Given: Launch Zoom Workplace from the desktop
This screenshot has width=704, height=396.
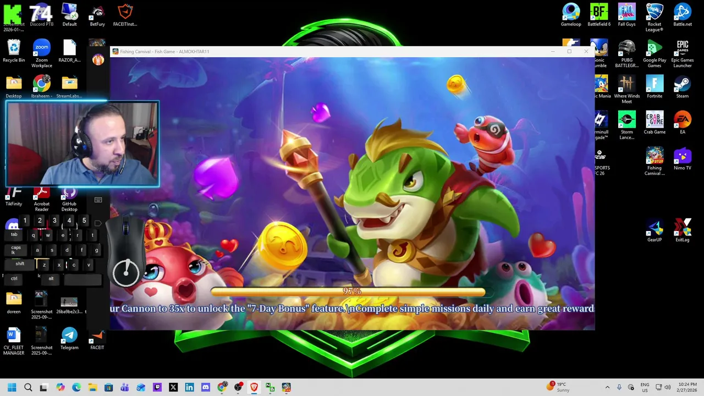Looking at the screenshot, I should (x=42, y=54).
